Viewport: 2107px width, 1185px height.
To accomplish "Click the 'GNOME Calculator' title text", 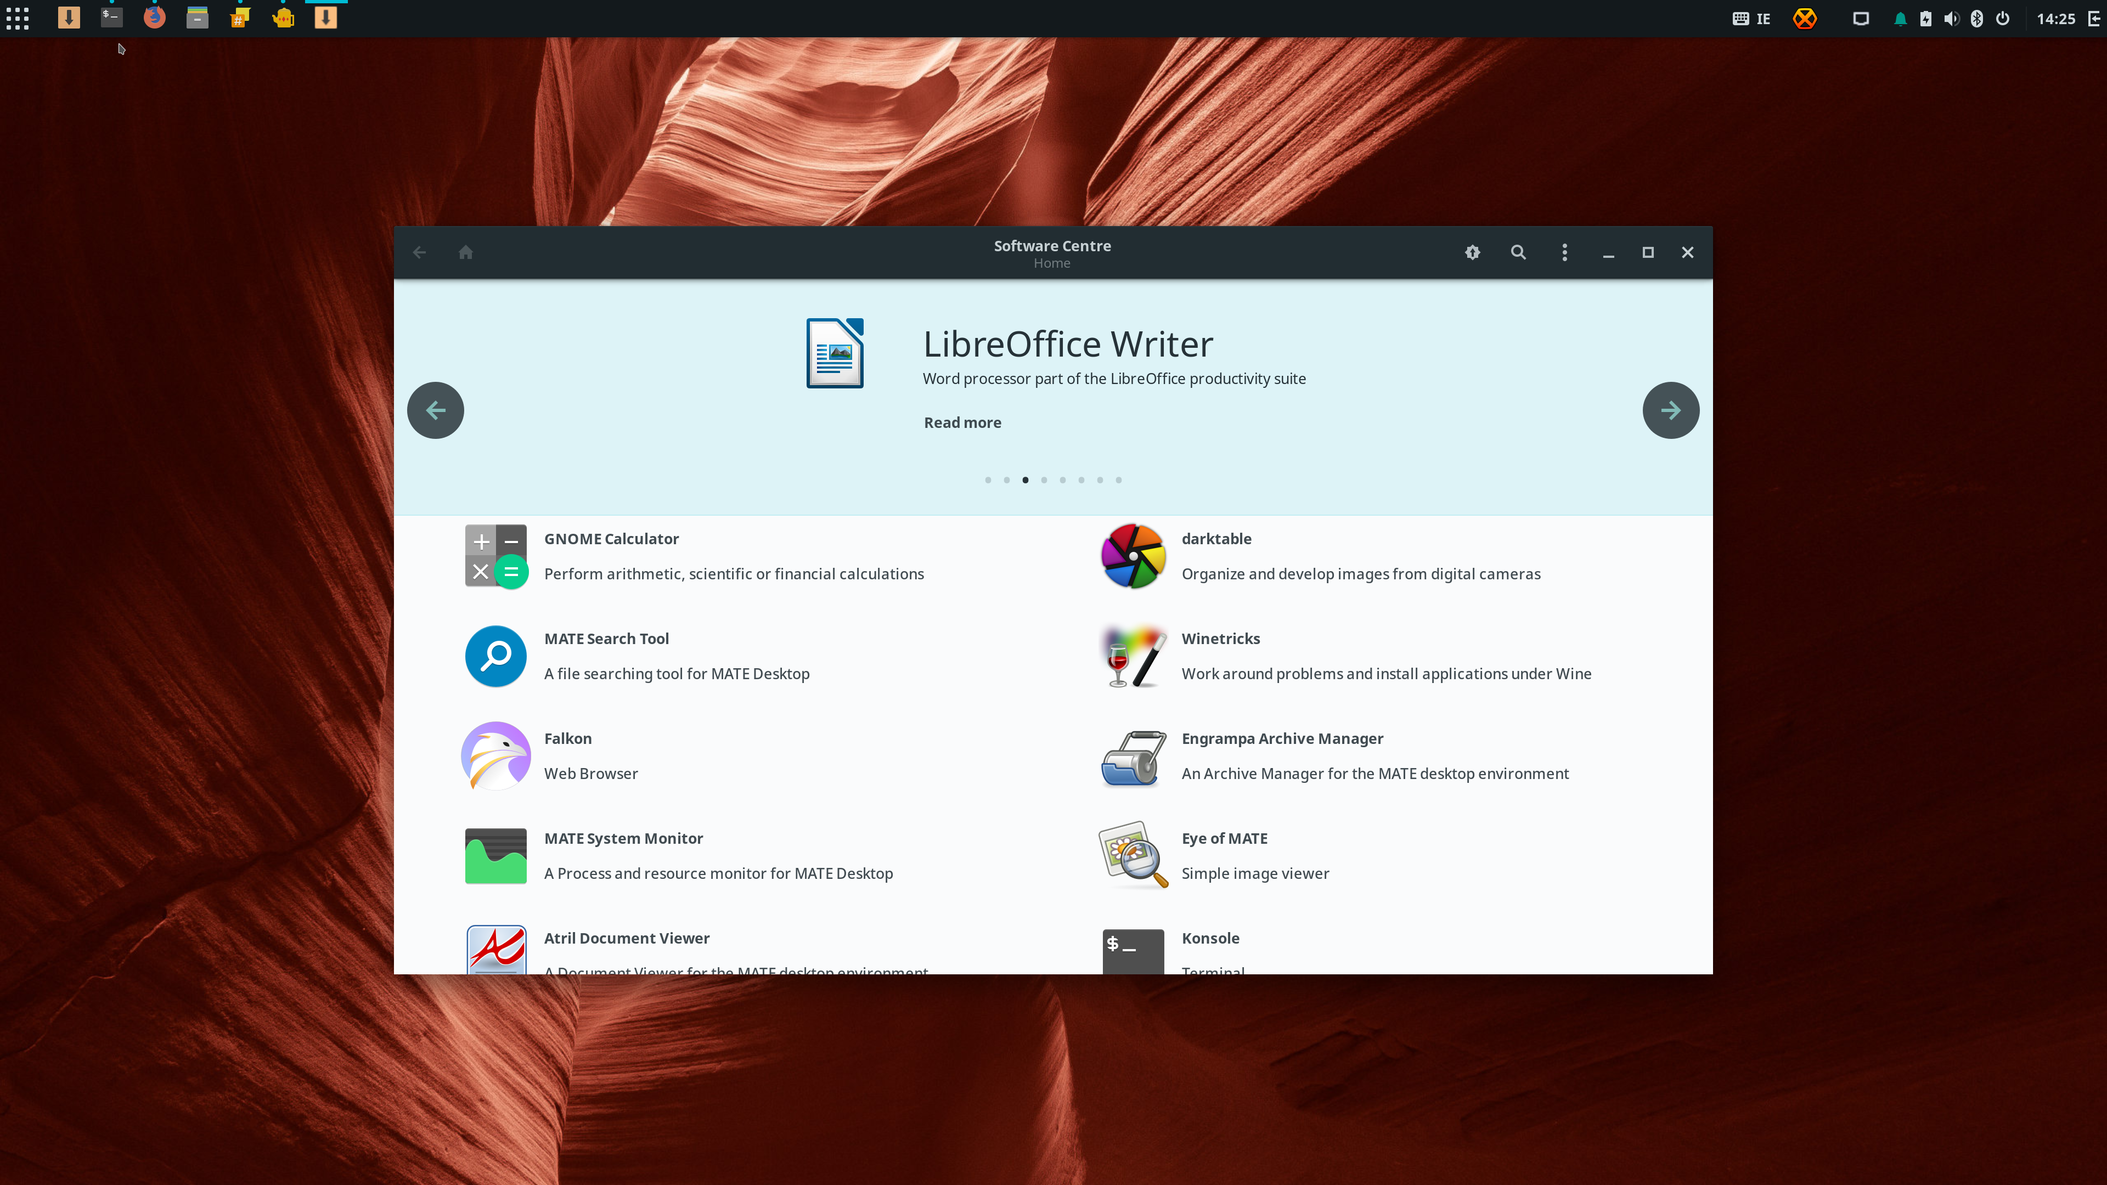I will pyautogui.click(x=611, y=538).
